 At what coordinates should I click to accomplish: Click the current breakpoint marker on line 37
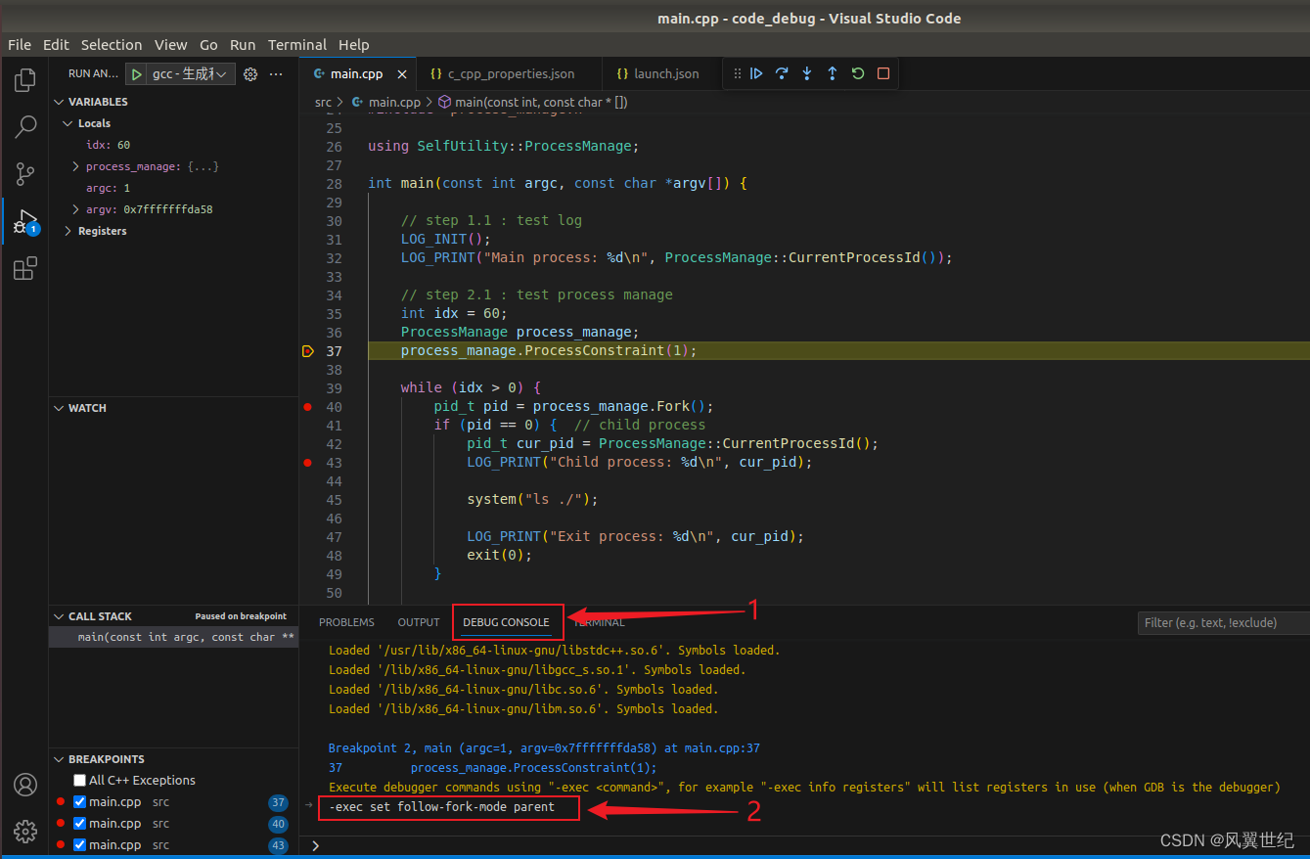[x=308, y=350]
